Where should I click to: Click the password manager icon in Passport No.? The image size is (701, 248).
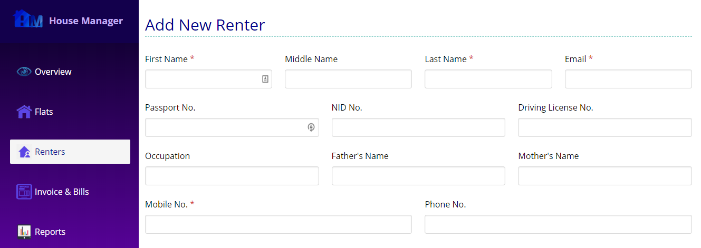point(311,127)
